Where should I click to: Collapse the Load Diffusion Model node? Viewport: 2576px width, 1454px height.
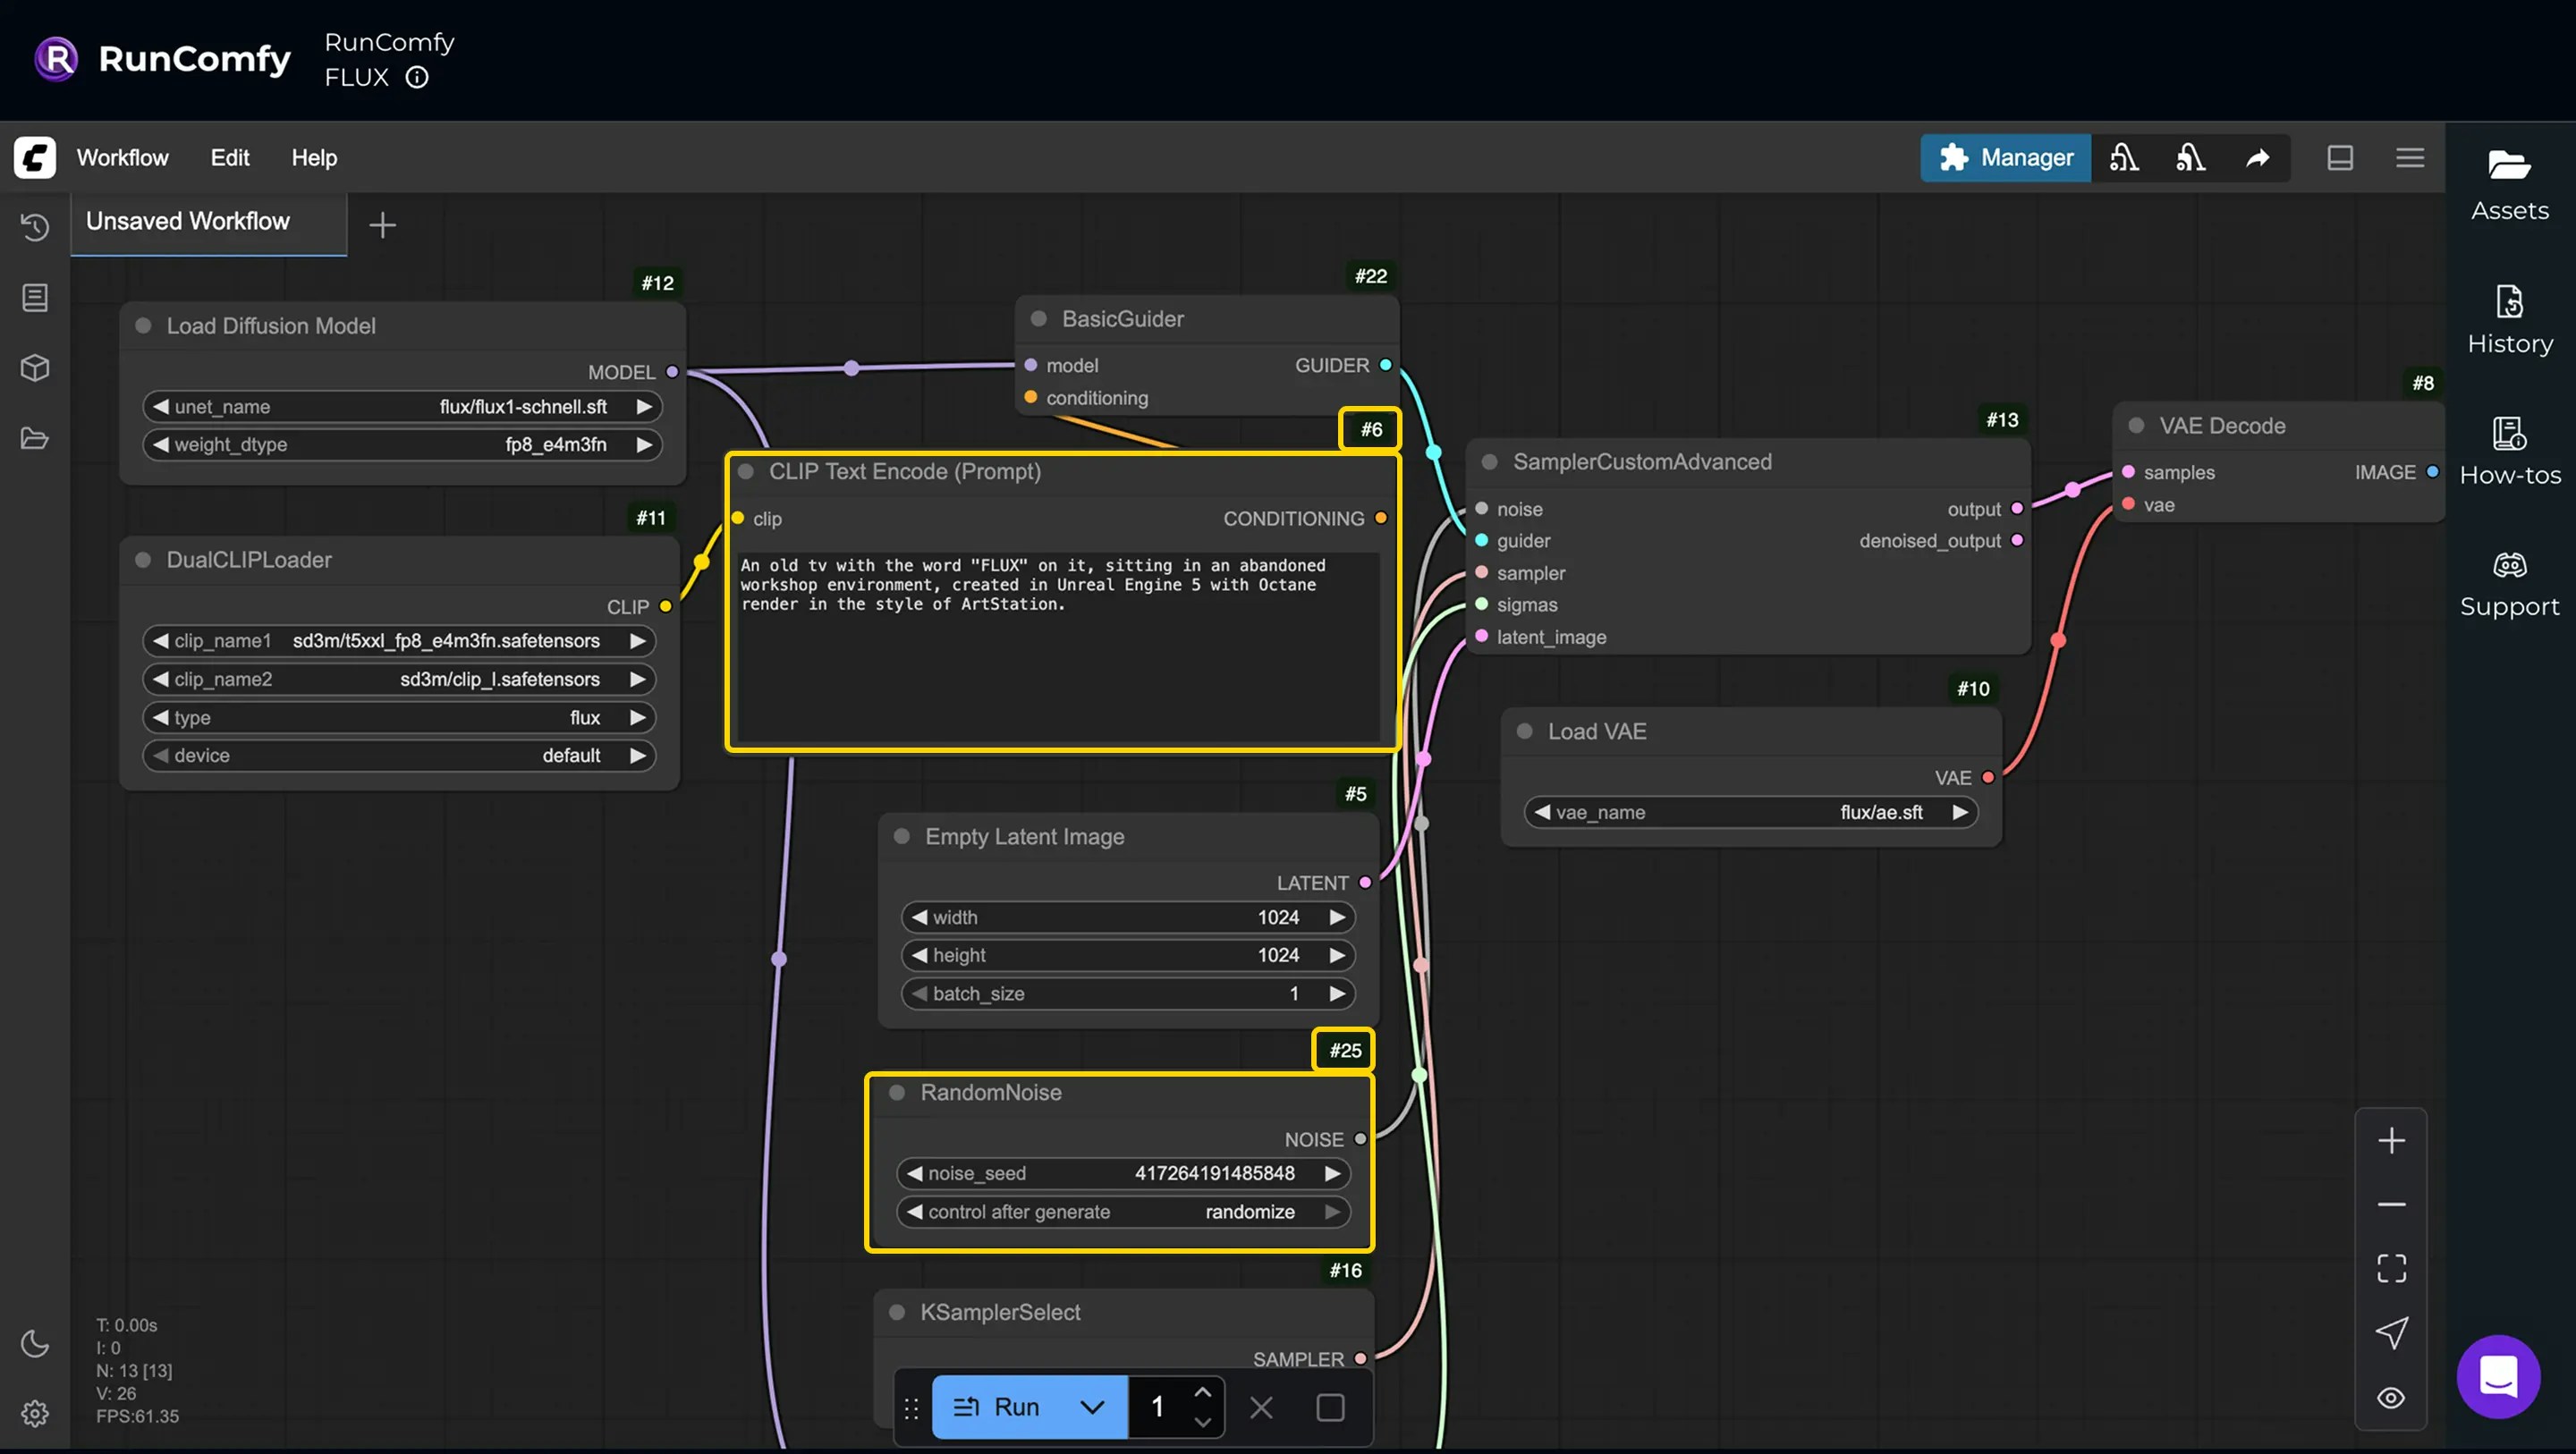(x=143, y=325)
